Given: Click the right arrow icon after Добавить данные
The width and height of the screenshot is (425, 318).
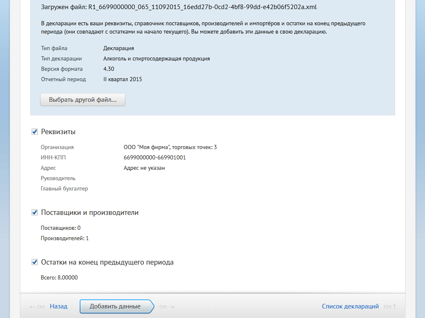Looking at the screenshot, I should pos(171,307).
